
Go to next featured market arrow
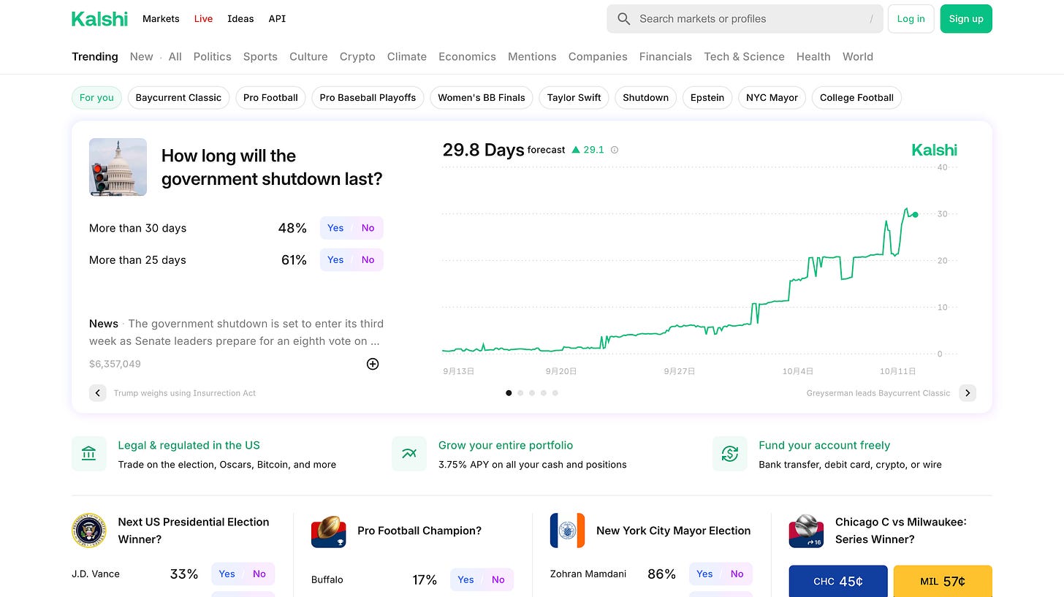[x=968, y=393]
